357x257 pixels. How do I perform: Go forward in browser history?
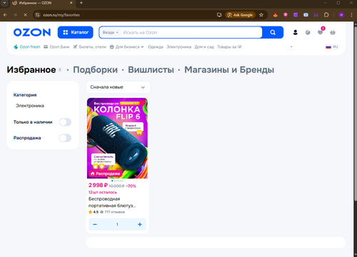(15, 15)
